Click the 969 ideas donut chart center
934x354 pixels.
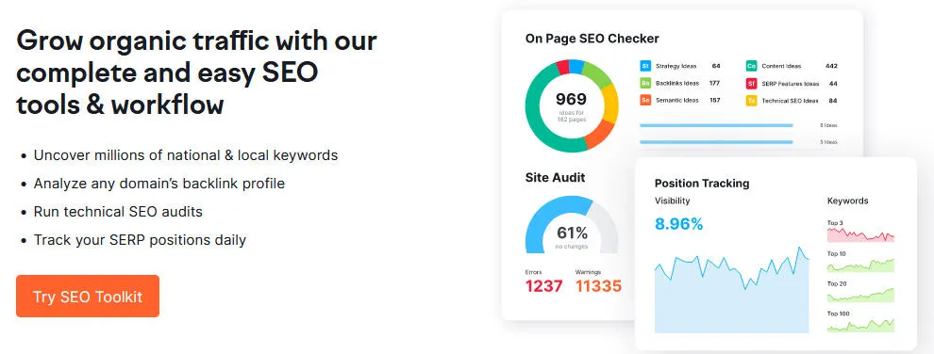572,105
